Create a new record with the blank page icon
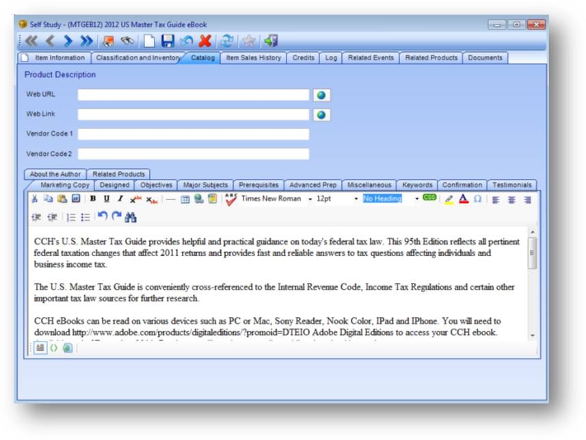 coord(149,41)
